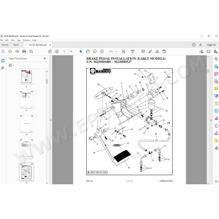Print the document with printer icon
This screenshot has width=219, height=219.
tap(24, 52)
